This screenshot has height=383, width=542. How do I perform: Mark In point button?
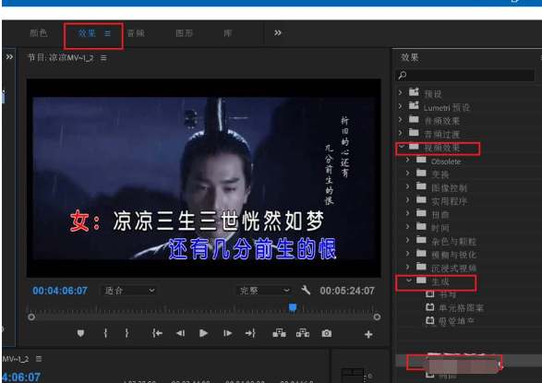(105, 333)
